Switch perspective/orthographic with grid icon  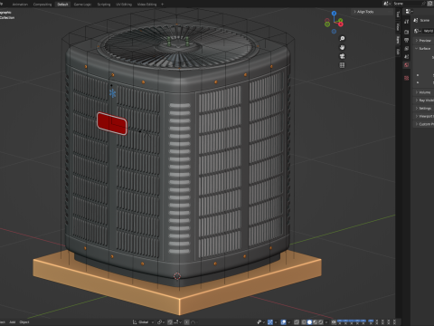pos(342,65)
